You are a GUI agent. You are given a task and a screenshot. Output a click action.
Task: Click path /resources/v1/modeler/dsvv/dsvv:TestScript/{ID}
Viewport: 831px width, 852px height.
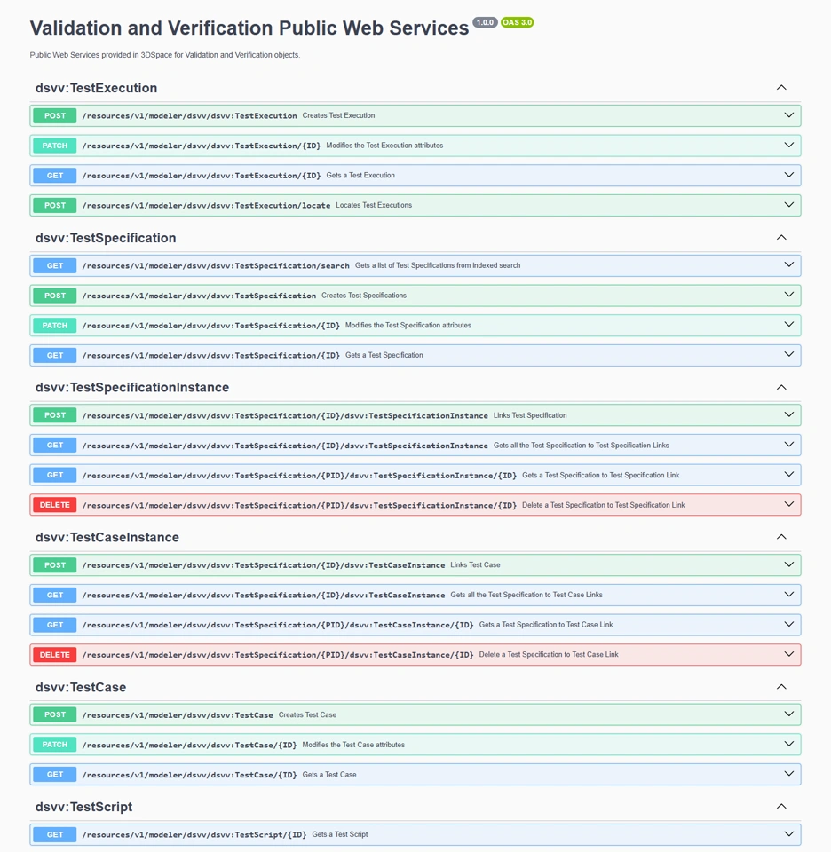194,834
